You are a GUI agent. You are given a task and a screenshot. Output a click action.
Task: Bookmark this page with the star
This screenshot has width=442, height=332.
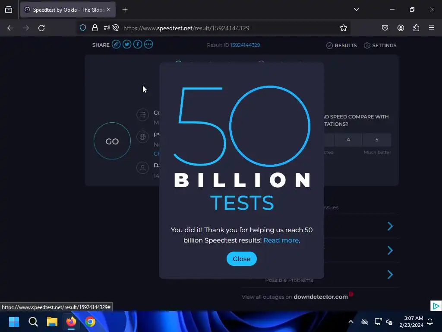343,28
